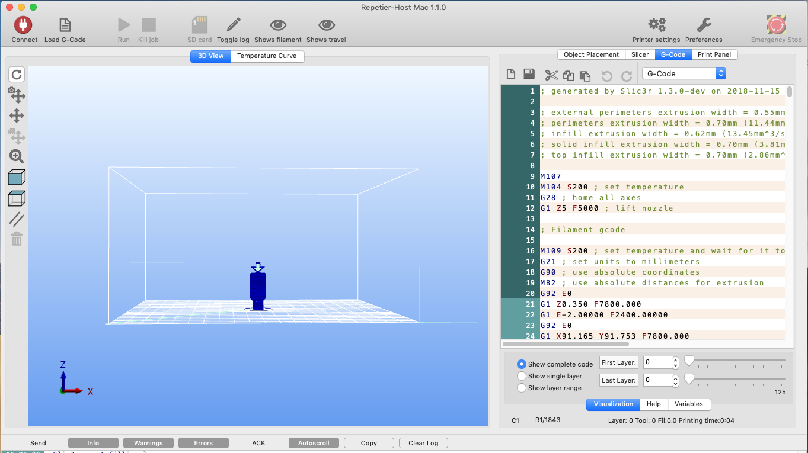Open the Print Panel tab
Image resolution: width=808 pixels, height=453 pixels.
(x=714, y=54)
